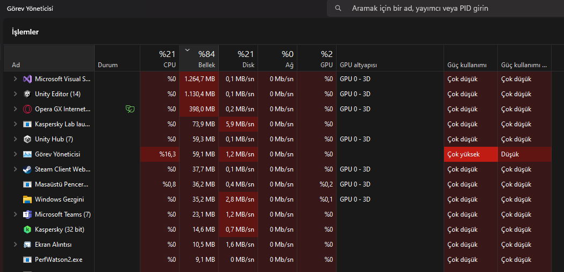
Task: Click the PerfWatson2.exe process icon
Action: point(27,260)
